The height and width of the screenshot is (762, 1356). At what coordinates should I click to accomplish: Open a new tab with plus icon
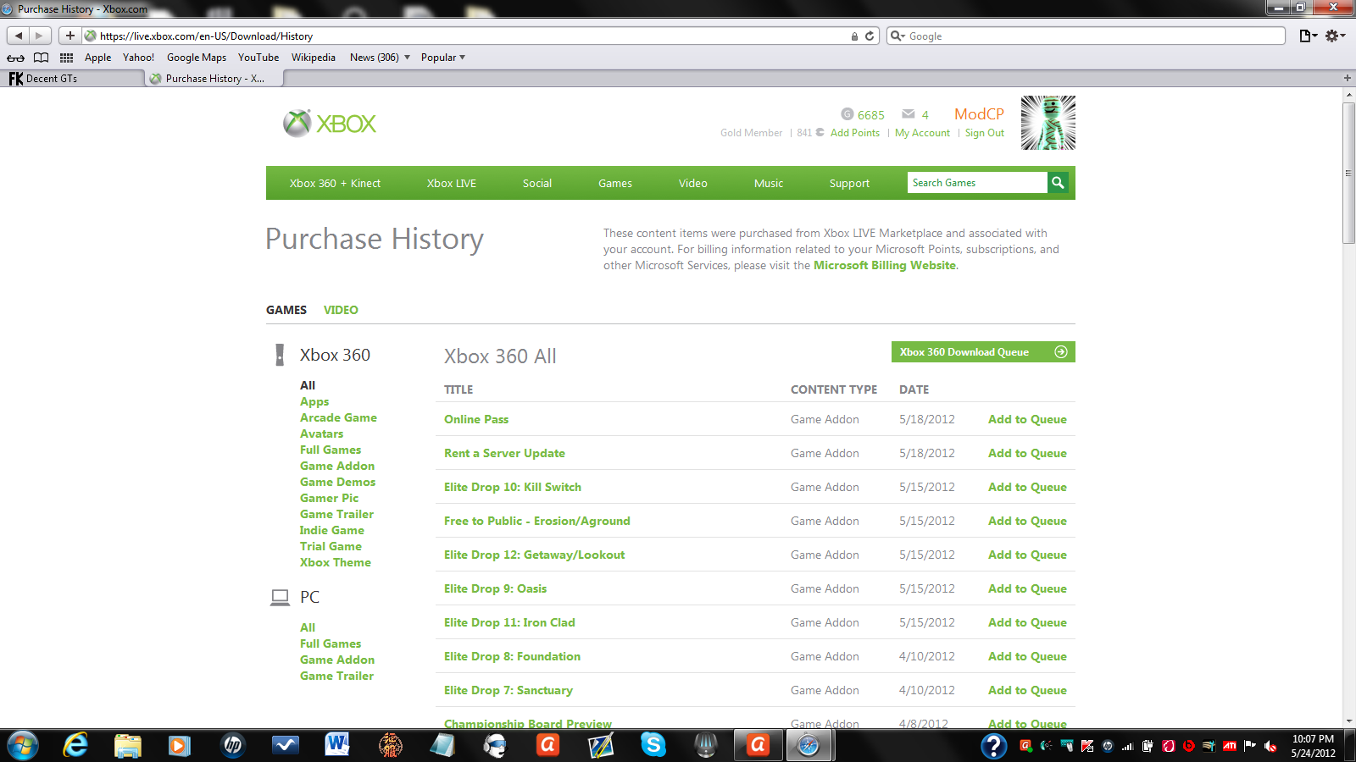coord(1348,78)
